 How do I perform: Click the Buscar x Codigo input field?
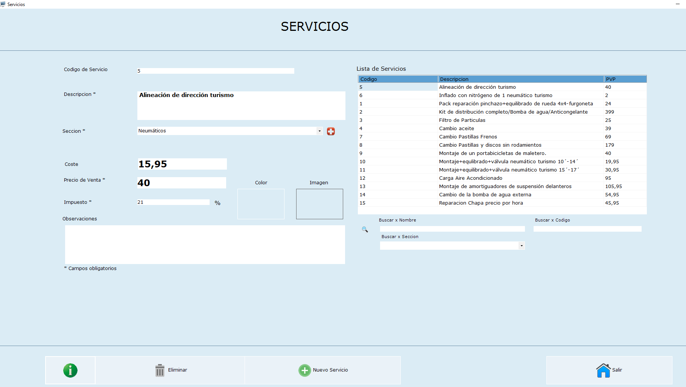click(587, 229)
